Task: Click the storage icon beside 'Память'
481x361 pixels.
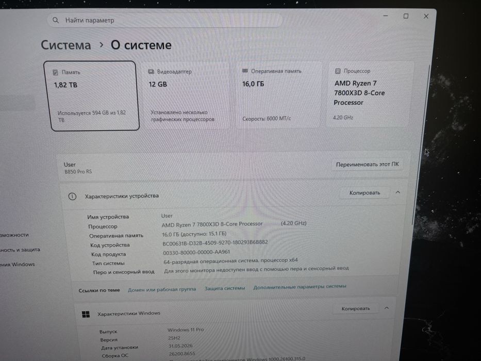Action: 56,72
